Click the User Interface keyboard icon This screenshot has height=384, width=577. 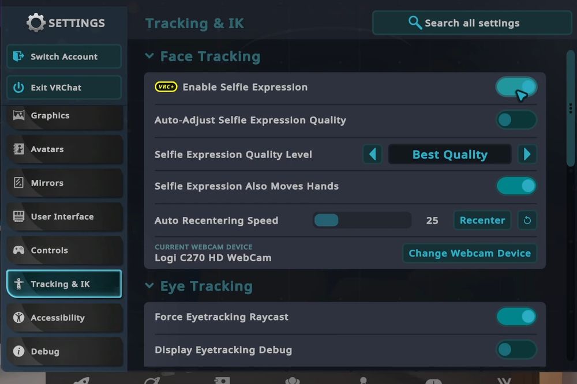click(x=18, y=216)
